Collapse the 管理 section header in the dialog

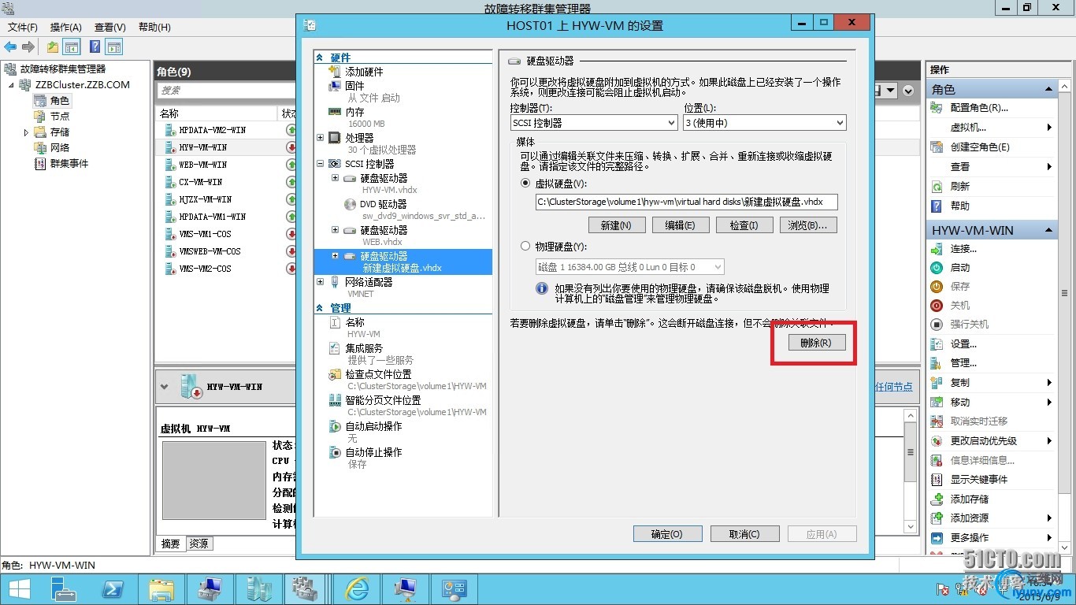pos(320,308)
